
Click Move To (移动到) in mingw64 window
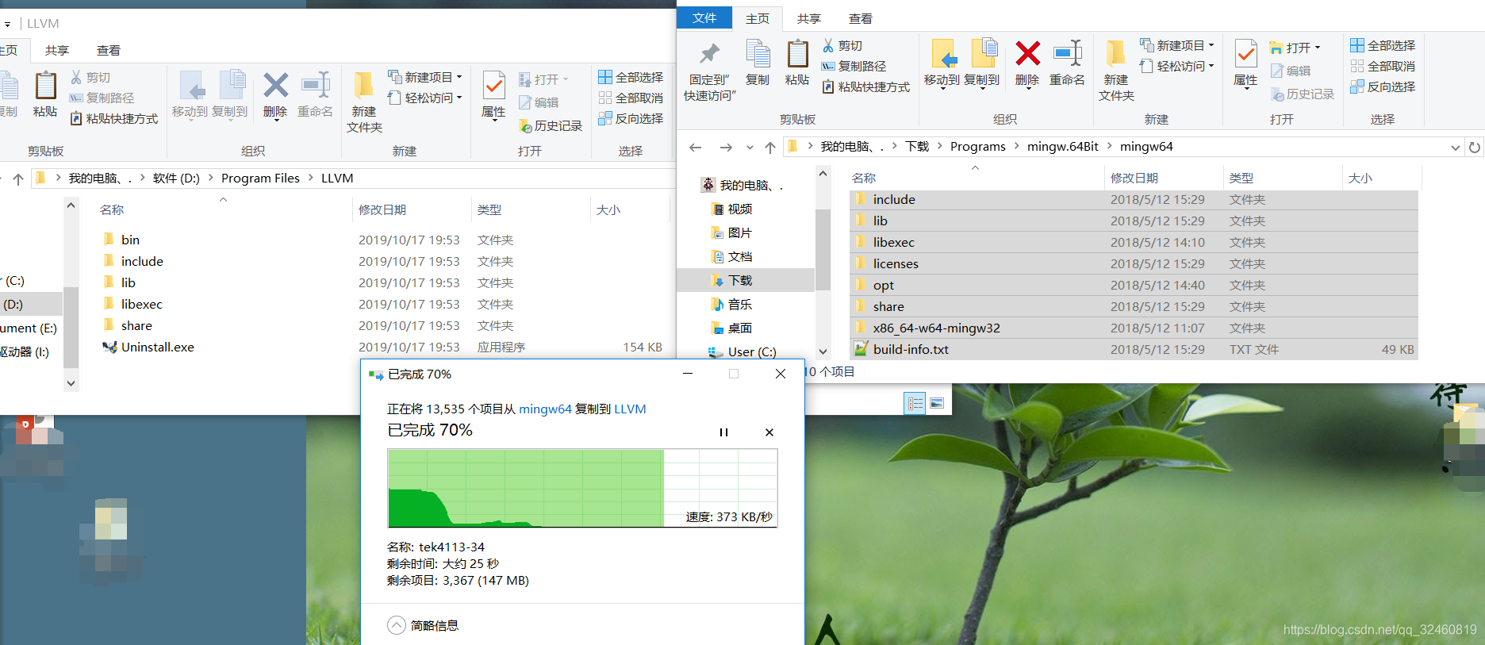pyautogui.click(x=942, y=63)
